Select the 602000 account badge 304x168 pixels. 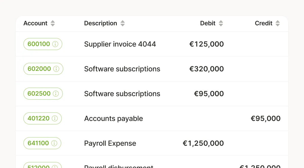43,69
